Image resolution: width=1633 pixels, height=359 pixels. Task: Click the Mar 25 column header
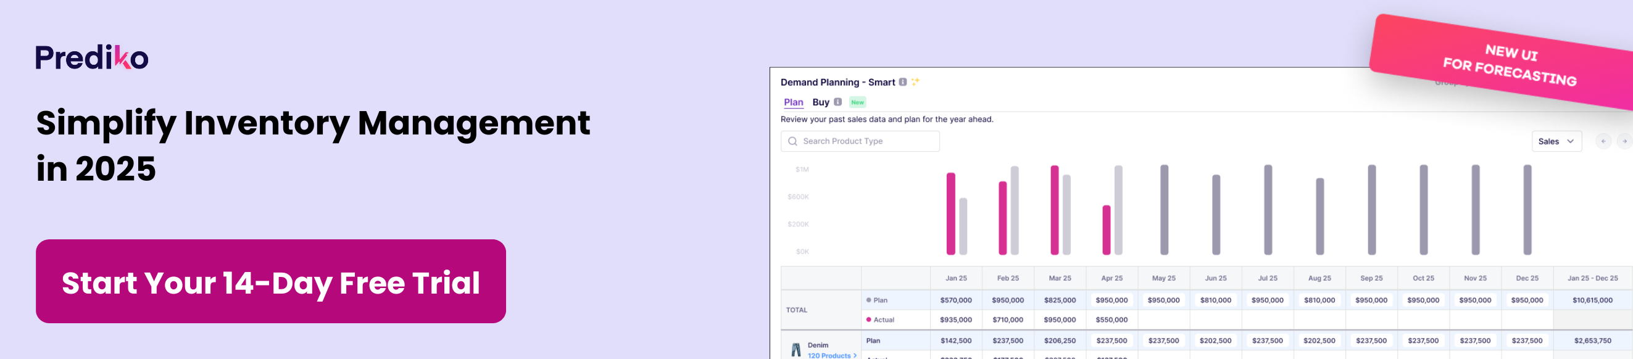[x=1060, y=278]
